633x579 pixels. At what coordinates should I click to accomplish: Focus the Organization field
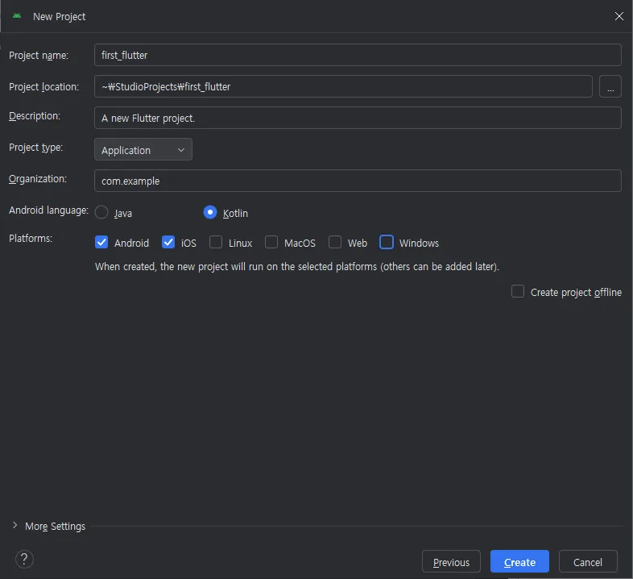358,181
